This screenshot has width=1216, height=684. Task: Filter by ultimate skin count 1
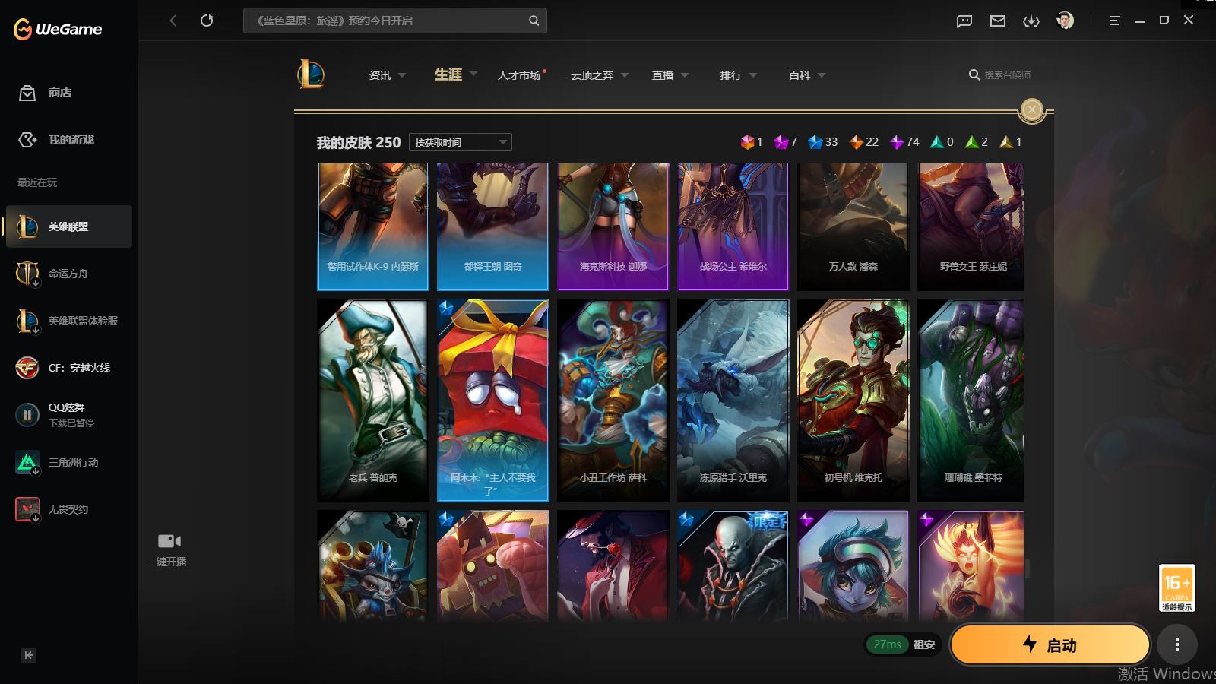752,142
